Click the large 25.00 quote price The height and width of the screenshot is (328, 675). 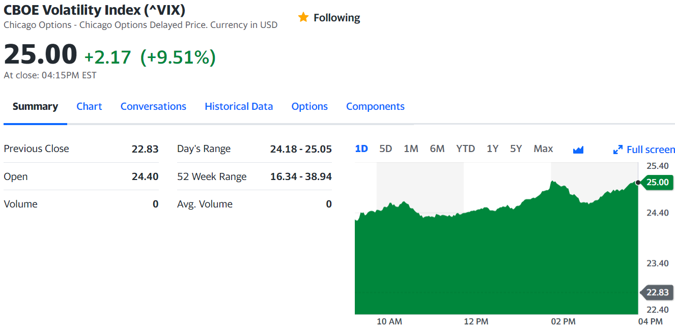pos(40,54)
